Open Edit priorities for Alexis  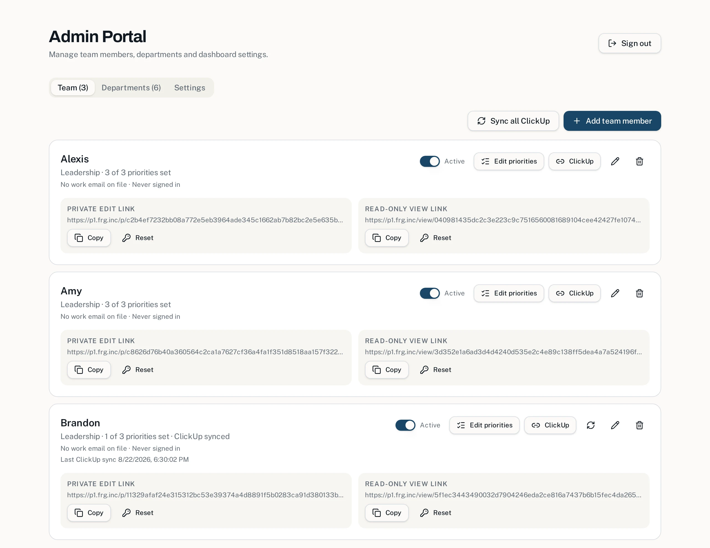[x=508, y=161]
